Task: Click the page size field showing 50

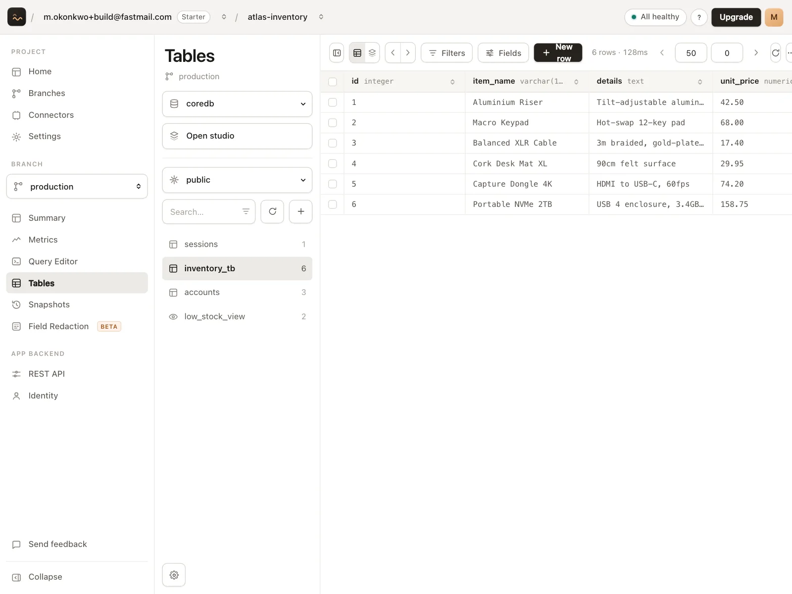Action: (x=691, y=53)
